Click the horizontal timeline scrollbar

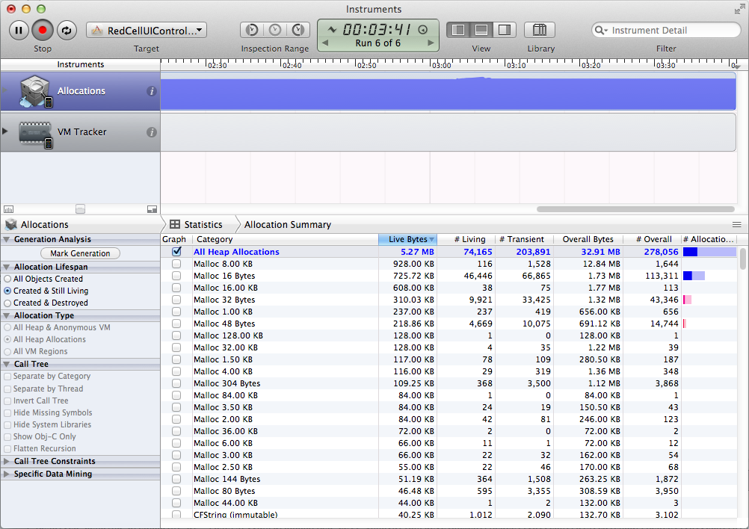(x=635, y=209)
